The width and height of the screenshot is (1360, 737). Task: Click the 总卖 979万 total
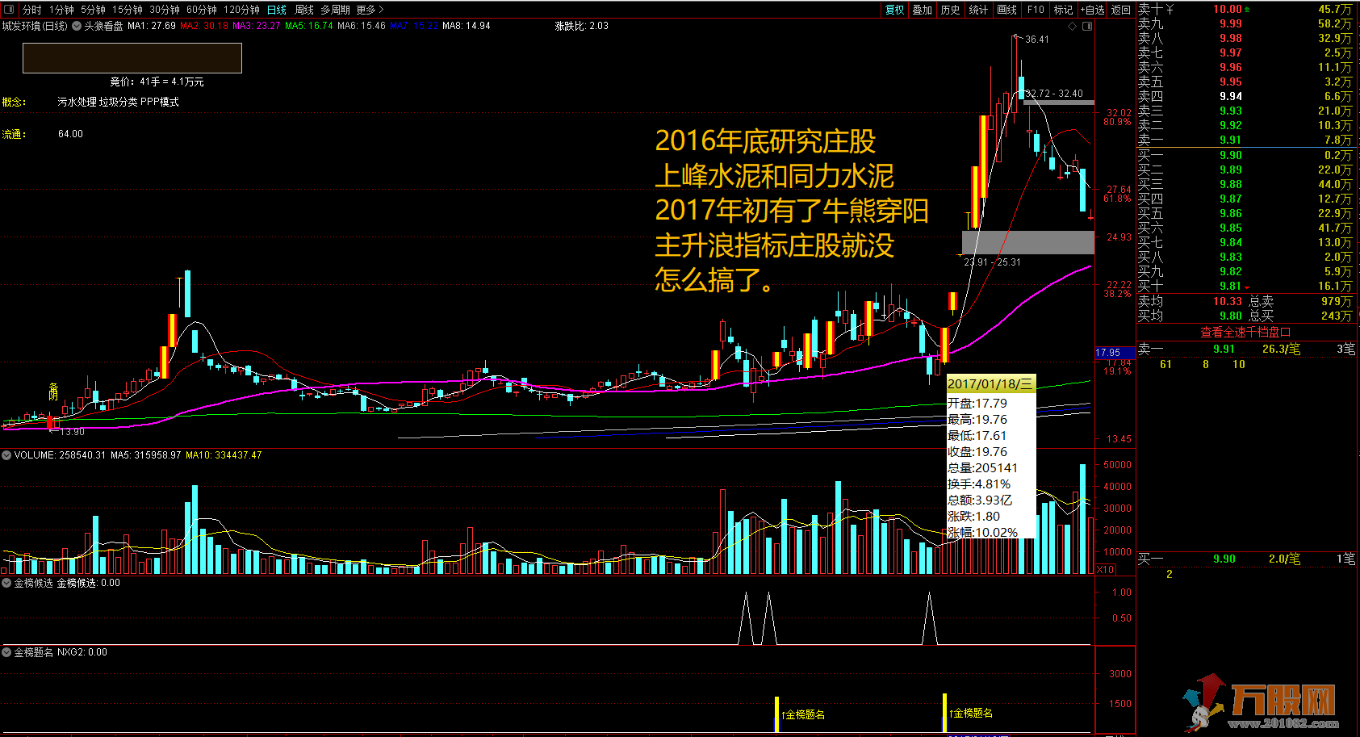pyautogui.click(x=1301, y=301)
